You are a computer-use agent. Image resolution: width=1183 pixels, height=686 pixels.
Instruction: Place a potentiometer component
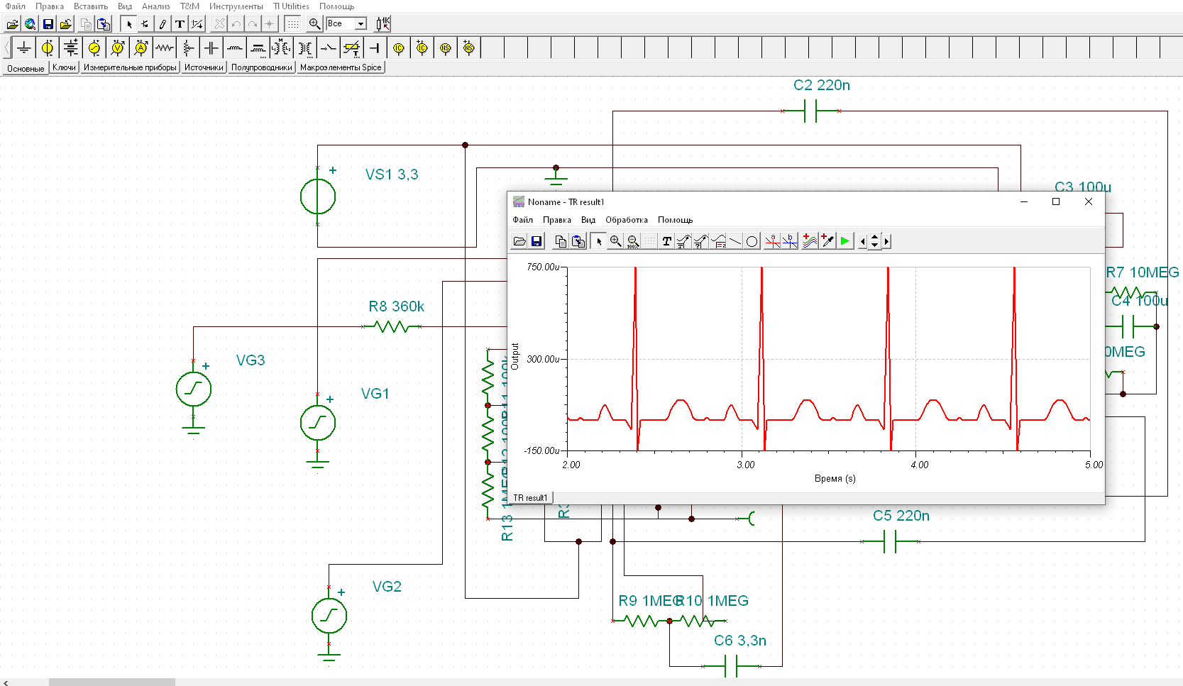pyautogui.click(x=188, y=48)
